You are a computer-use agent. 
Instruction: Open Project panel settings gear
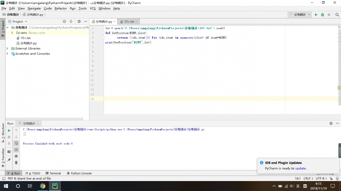tap(79, 22)
